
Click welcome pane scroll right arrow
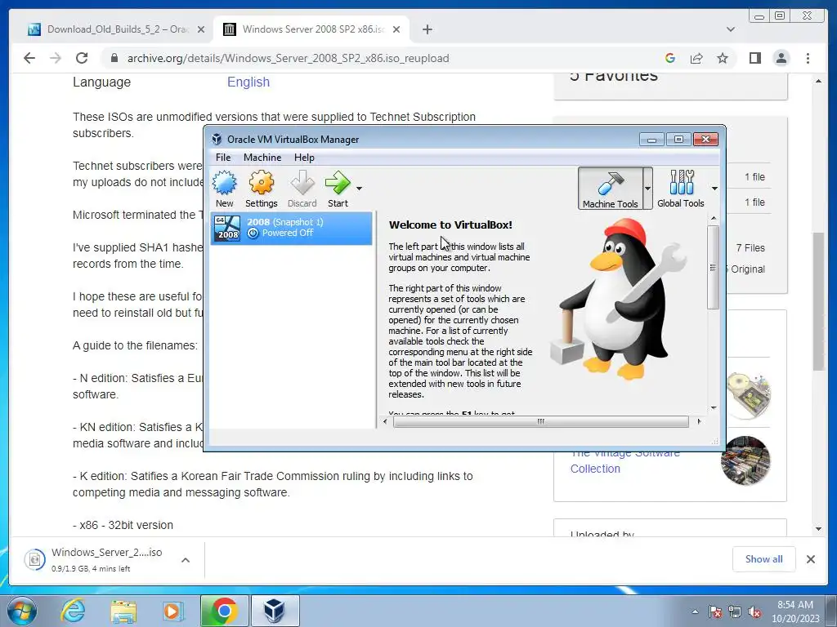click(700, 422)
